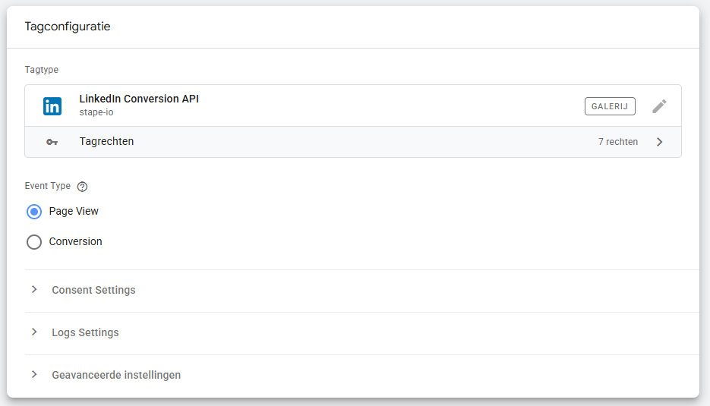Click the Event Type help icon

click(83, 187)
